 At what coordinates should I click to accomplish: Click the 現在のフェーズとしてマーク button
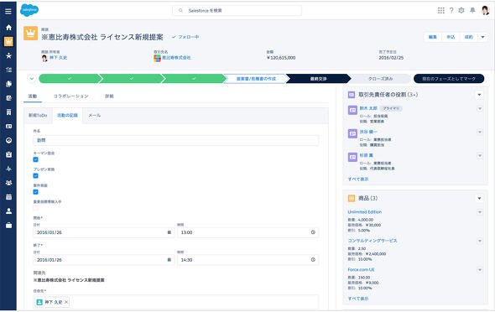[449, 79]
